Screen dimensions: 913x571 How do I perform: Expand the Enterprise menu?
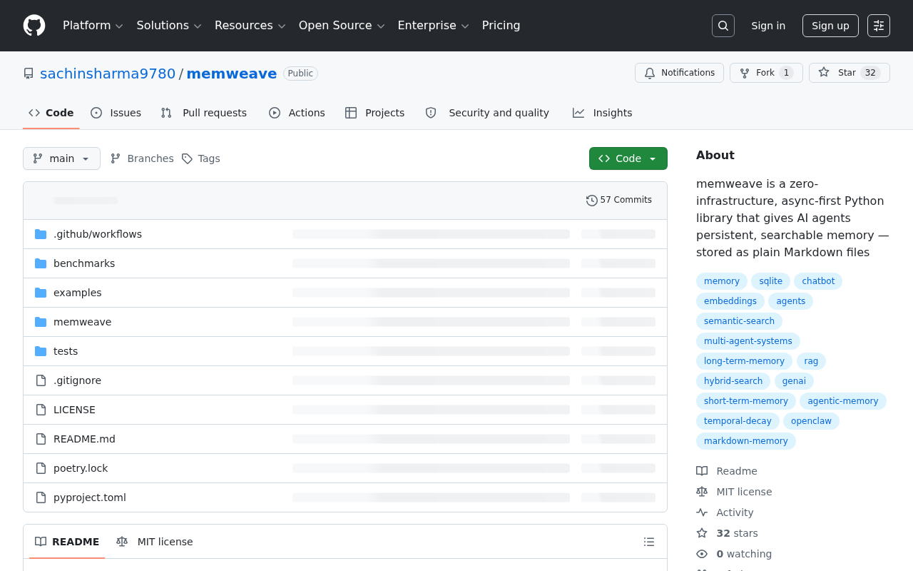pos(433,26)
